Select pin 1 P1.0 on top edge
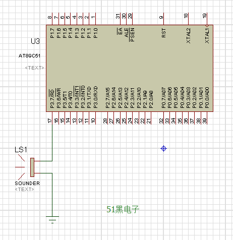The image size is (233, 240). (95, 19)
